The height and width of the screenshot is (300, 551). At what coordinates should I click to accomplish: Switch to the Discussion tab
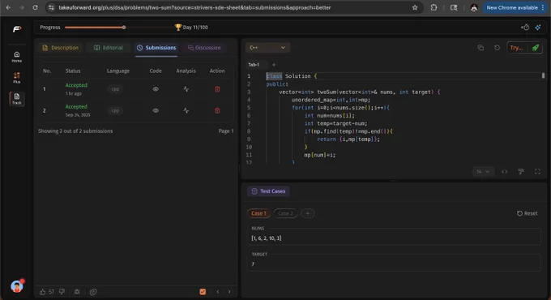click(x=204, y=48)
